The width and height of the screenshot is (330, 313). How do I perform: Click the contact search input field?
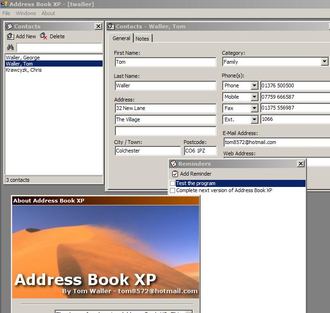coord(59,47)
